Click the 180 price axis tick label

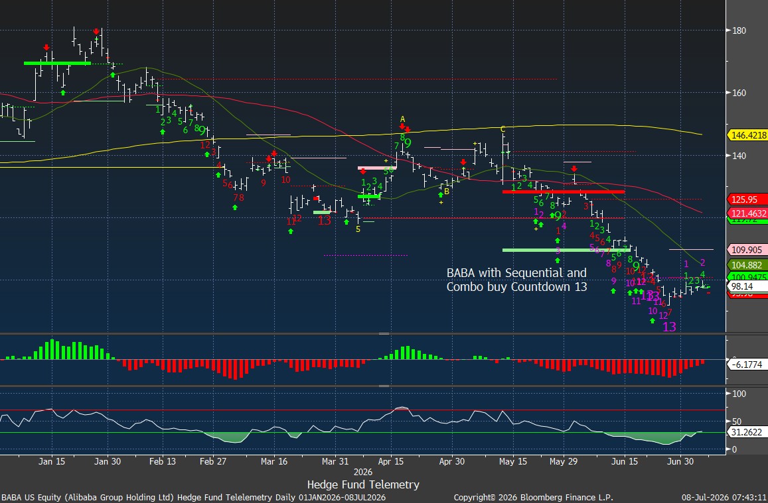click(739, 30)
